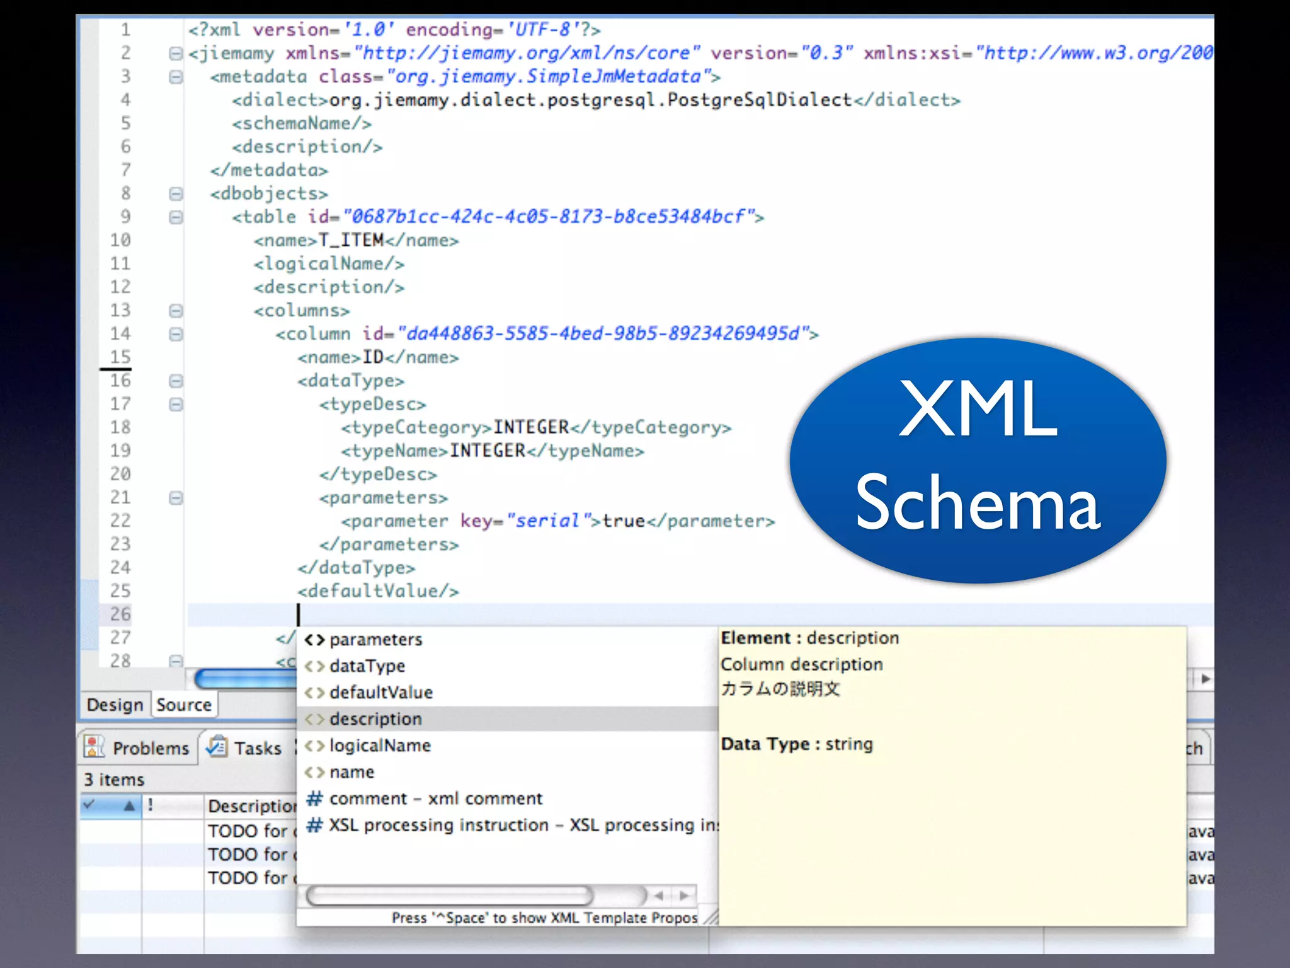Click the name ID line 15
The height and width of the screenshot is (968, 1290).
(x=378, y=357)
